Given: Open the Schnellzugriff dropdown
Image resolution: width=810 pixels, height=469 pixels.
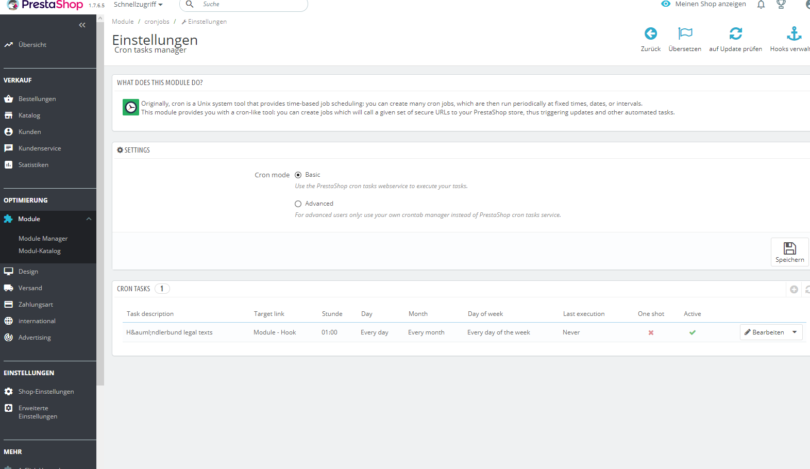Looking at the screenshot, I should tap(138, 5).
